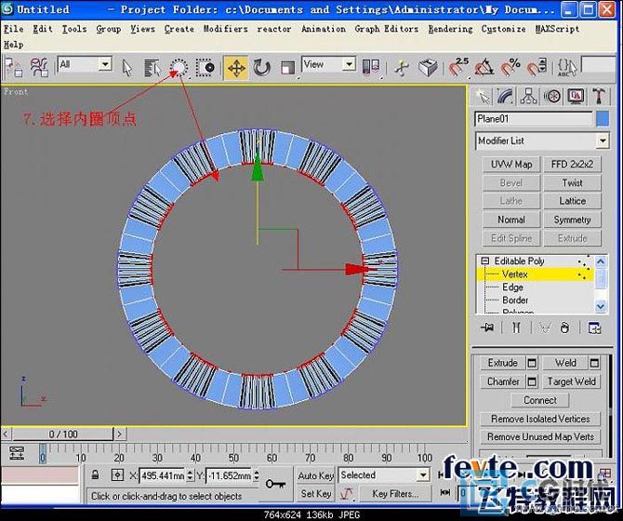Apply the Lattice modifier
Viewport: 623px width, 521px height.
(x=572, y=201)
